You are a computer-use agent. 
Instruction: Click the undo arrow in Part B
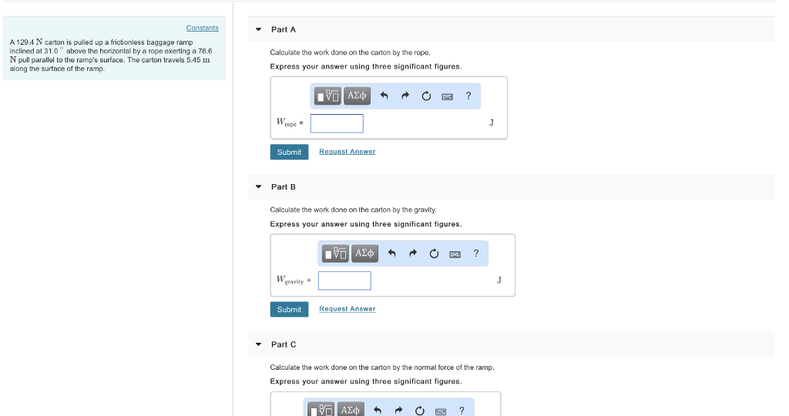(391, 253)
